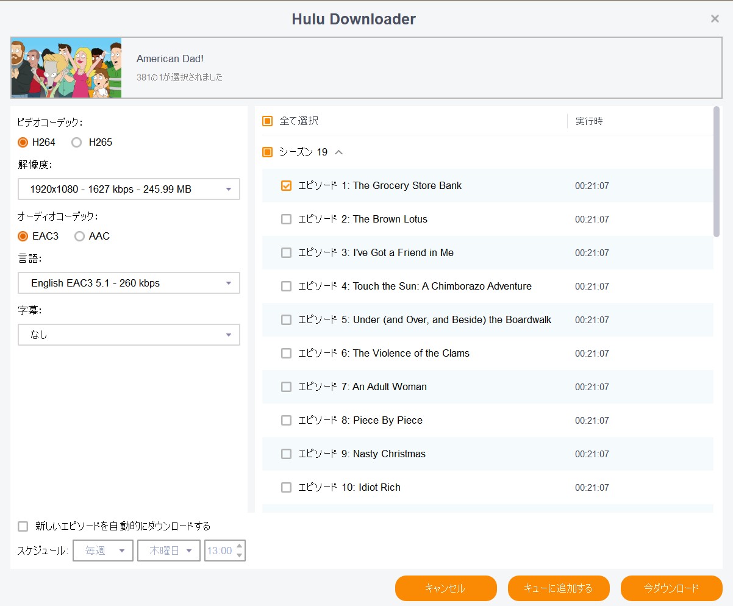This screenshot has height=606, width=733.
Task: Open the resolution dropdown 1920x1080
Action: click(129, 189)
